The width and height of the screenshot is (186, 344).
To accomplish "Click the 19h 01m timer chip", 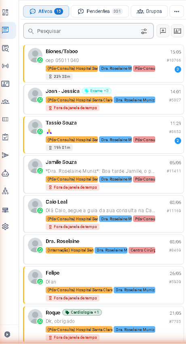I will point(59,148).
